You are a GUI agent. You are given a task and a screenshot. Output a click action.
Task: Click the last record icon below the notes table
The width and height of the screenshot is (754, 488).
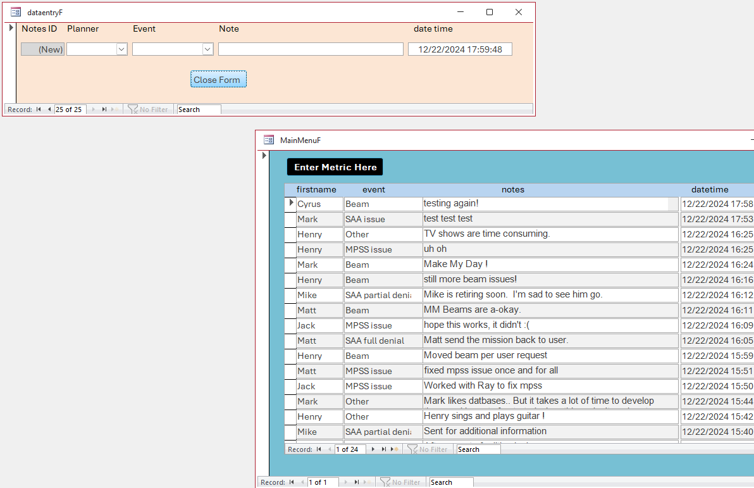click(383, 449)
